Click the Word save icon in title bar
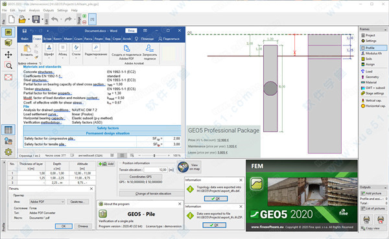 tap(25, 30)
